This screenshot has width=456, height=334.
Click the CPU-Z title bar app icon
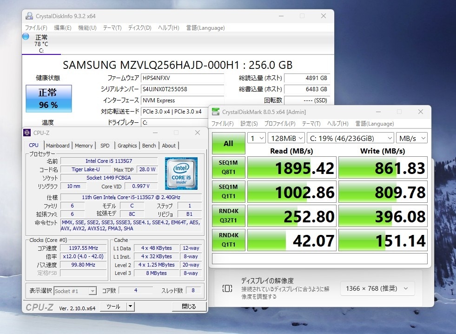pyautogui.click(x=27, y=133)
